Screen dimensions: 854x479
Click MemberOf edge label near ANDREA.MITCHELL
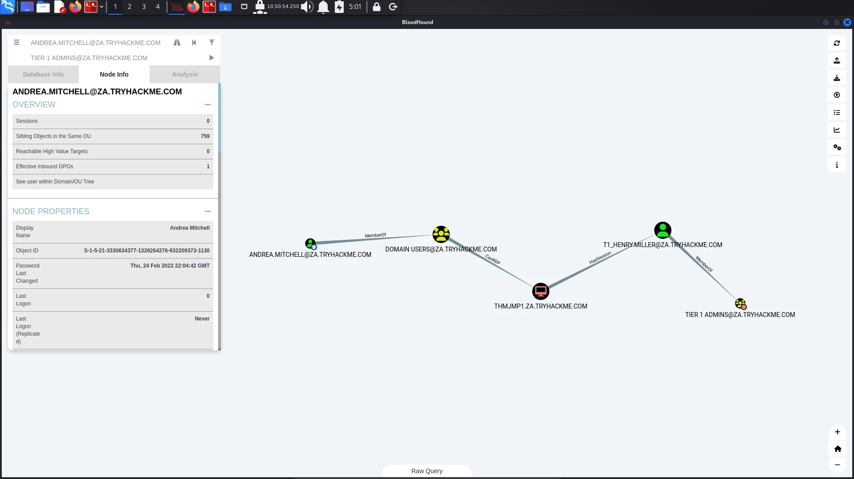point(375,235)
